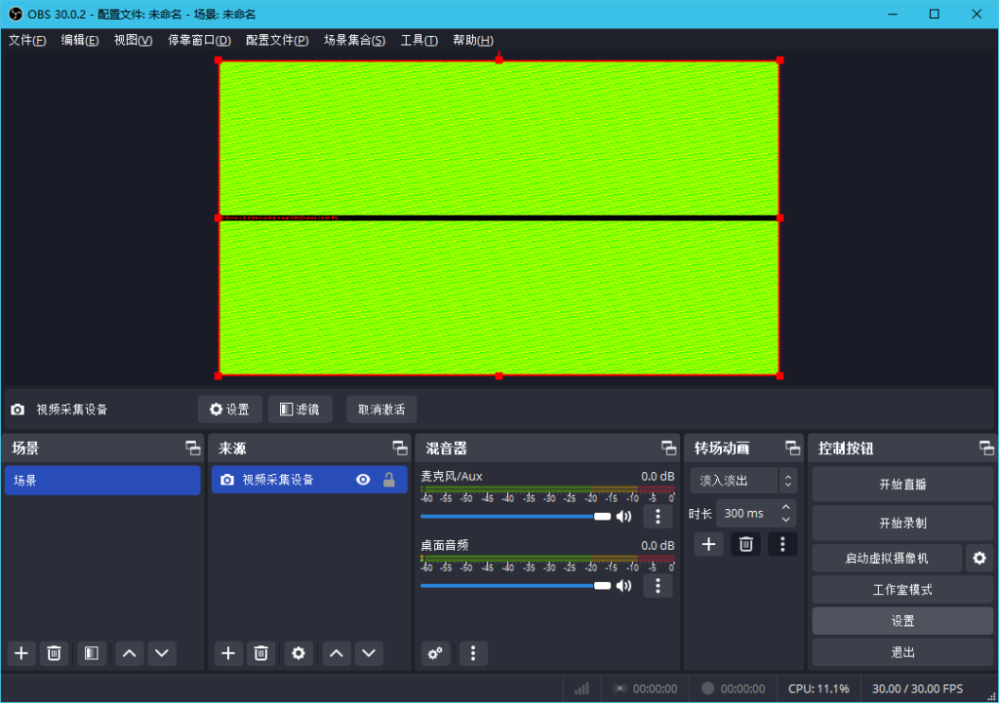Add a new source with plus icon
The image size is (999, 703).
(x=228, y=653)
